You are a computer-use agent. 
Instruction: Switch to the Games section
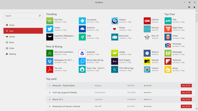point(12,36)
